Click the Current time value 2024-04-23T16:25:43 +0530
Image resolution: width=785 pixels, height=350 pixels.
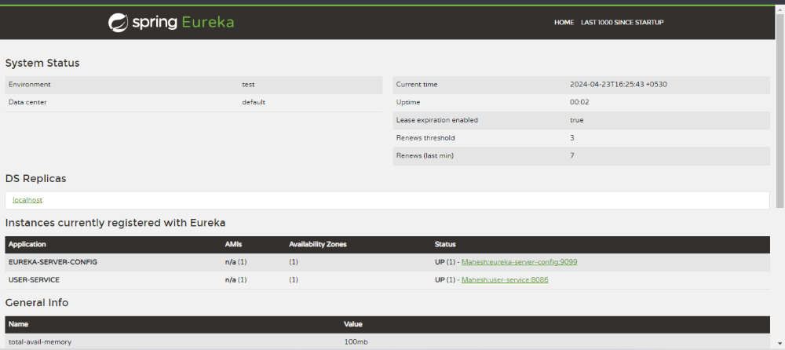tap(619, 85)
